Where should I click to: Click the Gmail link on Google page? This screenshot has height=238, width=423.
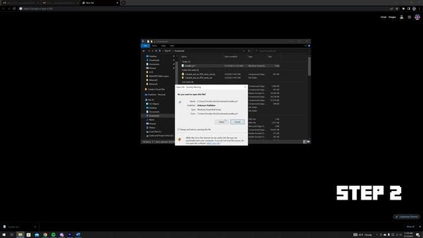pyautogui.click(x=383, y=17)
